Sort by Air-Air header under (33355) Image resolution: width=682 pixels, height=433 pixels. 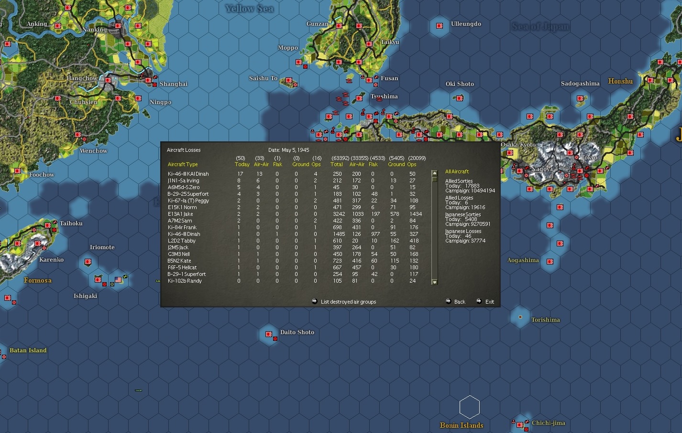[357, 164]
